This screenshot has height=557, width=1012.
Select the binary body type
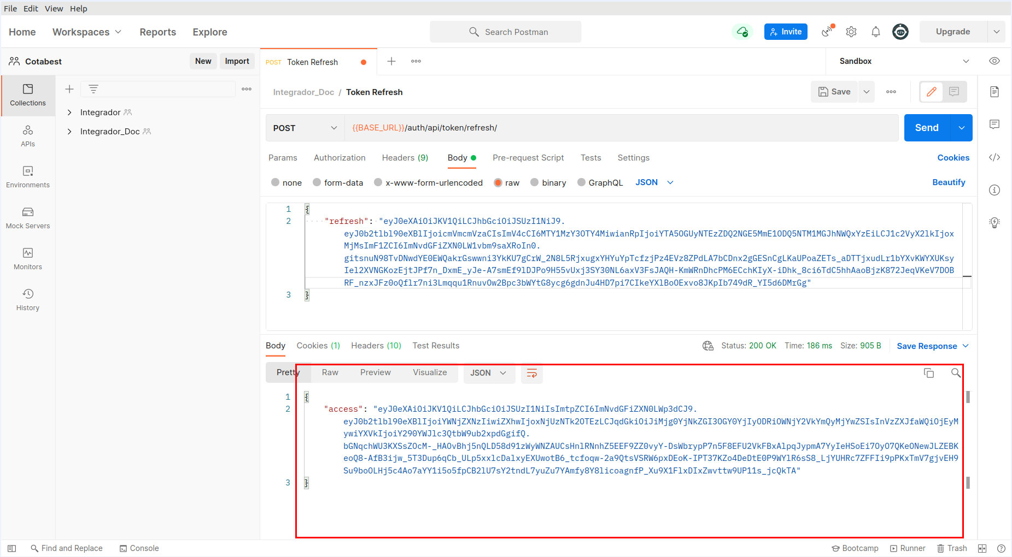(535, 182)
